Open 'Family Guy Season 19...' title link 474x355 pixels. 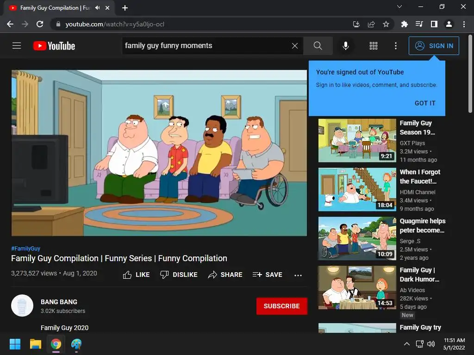417,128
